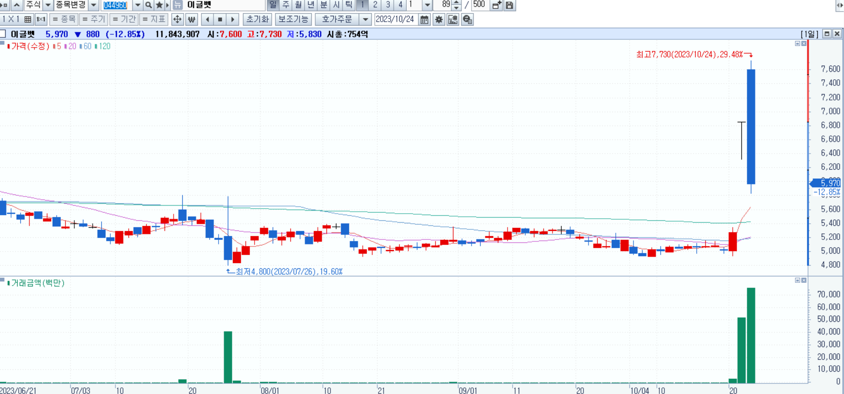Select the 일 daily period tab

(x=273, y=5)
